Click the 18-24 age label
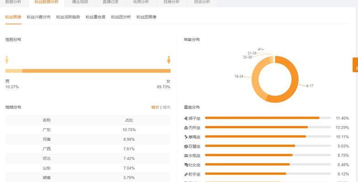Screen dimensions: 358x182 [239, 76]
